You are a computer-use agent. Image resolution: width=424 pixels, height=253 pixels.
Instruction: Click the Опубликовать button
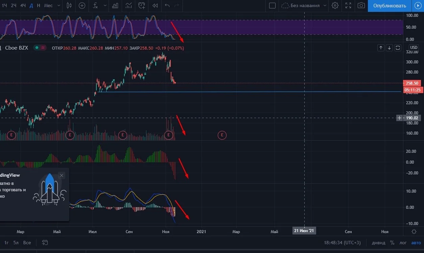390,5
